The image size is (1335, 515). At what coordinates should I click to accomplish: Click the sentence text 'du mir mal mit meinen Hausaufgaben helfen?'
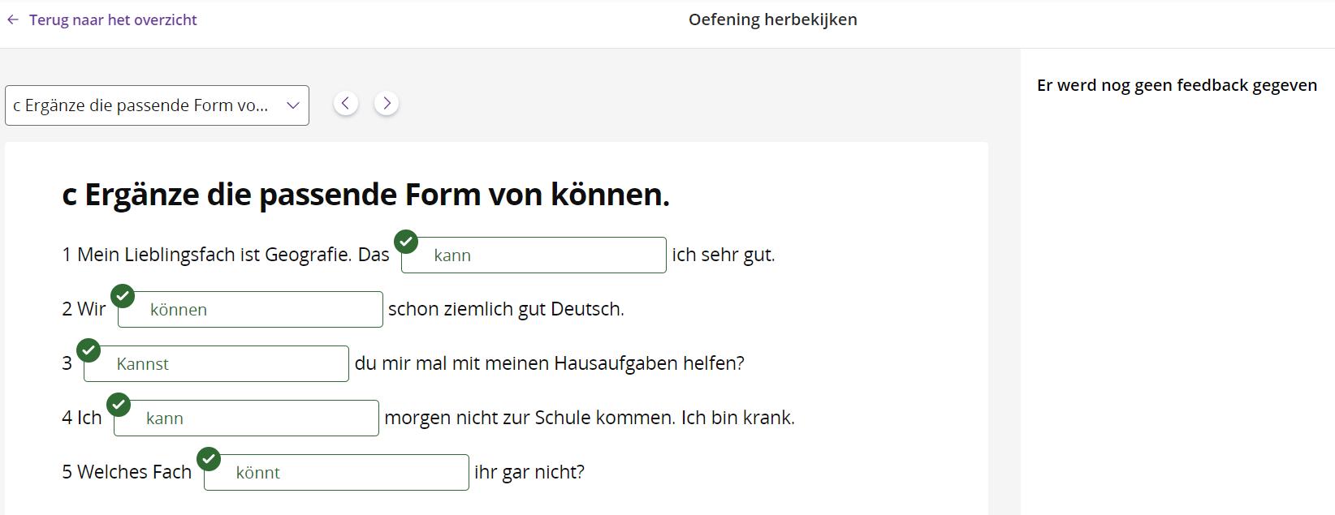click(x=549, y=363)
